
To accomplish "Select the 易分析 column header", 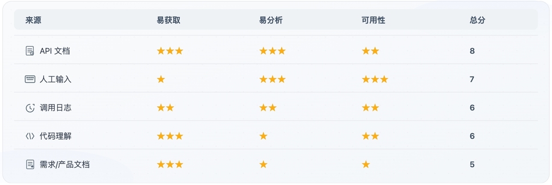I will point(271,20).
